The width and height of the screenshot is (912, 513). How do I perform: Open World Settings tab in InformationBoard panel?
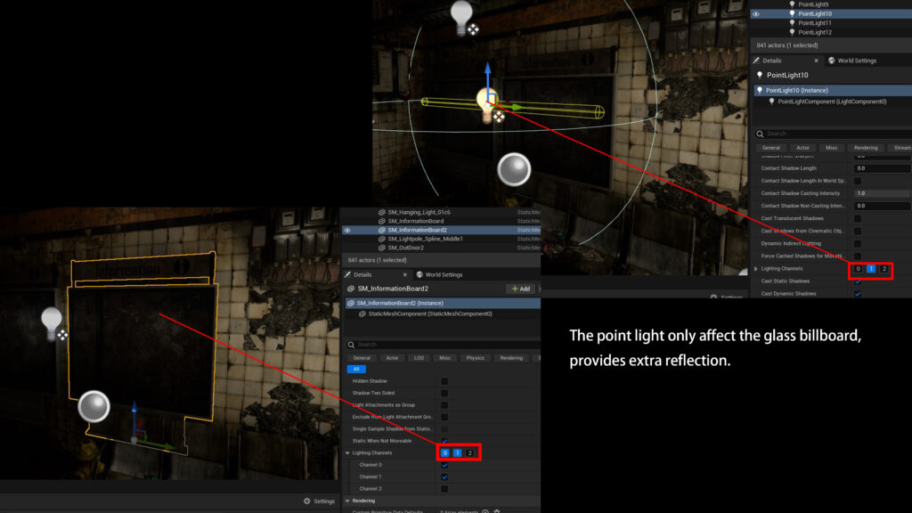coord(440,274)
